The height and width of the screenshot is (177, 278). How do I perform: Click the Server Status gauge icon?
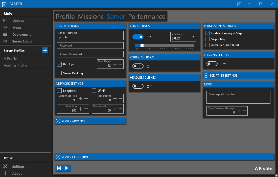pos(5,41)
